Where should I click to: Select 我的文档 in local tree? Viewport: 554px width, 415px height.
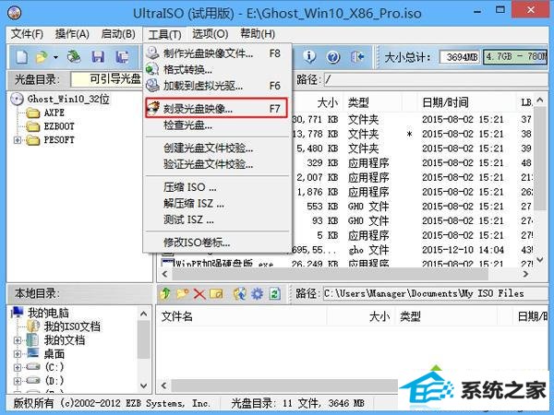tap(65, 340)
